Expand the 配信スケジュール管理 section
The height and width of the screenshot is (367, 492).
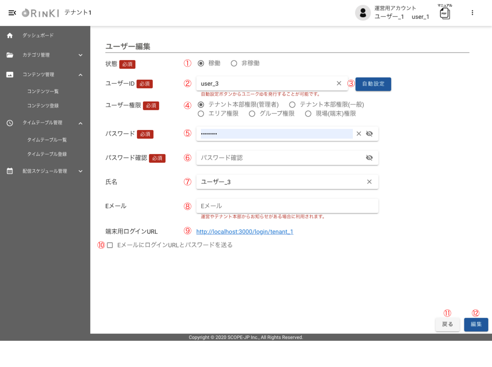pyautogui.click(x=80, y=171)
